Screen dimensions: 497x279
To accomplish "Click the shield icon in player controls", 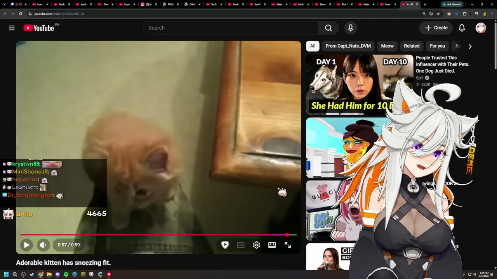I will [x=225, y=245].
